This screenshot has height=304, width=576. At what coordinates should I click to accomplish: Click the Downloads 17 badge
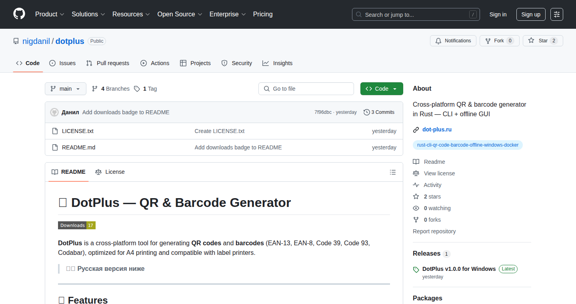point(77,225)
